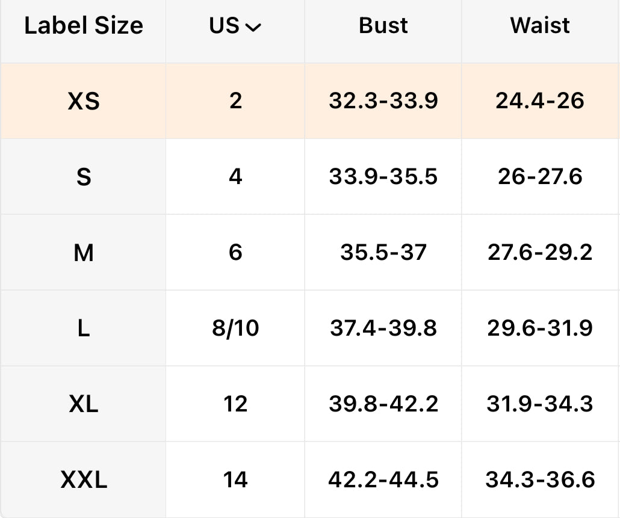Choose the M label size cell
Viewport: 620px width, 518px height.
pos(84,253)
